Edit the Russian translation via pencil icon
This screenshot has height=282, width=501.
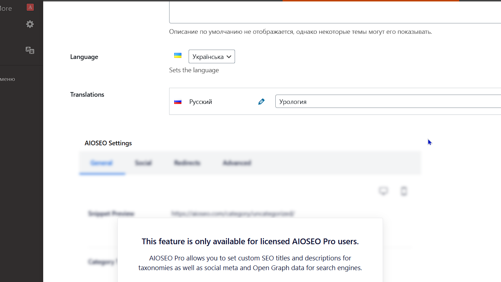click(x=261, y=102)
